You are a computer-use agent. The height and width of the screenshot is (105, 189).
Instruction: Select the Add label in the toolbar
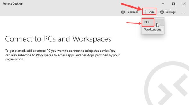pos(152,12)
